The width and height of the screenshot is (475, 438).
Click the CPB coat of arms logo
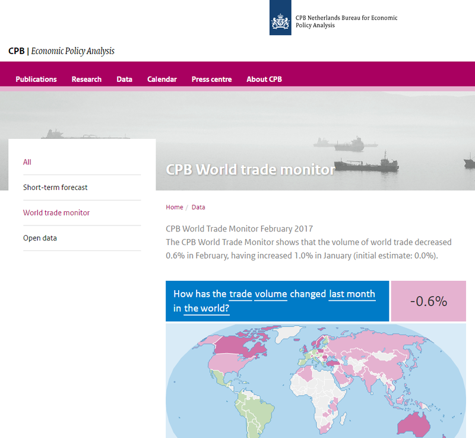tap(280, 18)
